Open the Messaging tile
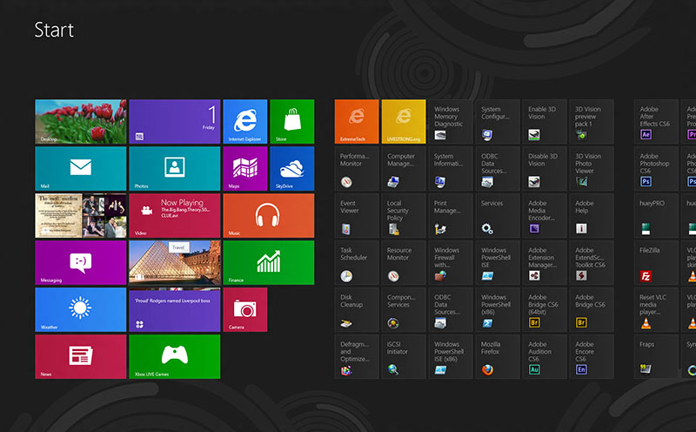The image size is (696, 432). [x=81, y=263]
